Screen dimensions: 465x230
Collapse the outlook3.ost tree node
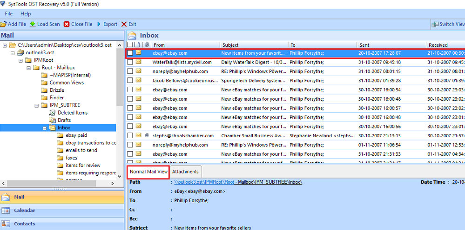pos(13,53)
